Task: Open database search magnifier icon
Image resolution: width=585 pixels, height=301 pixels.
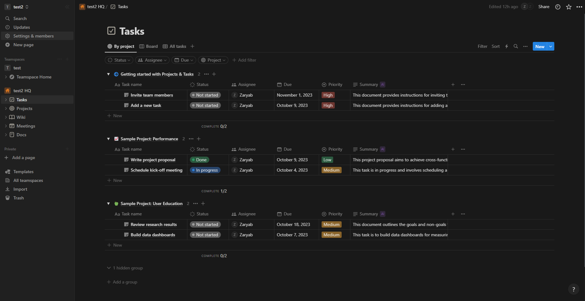Action: tap(516, 47)
